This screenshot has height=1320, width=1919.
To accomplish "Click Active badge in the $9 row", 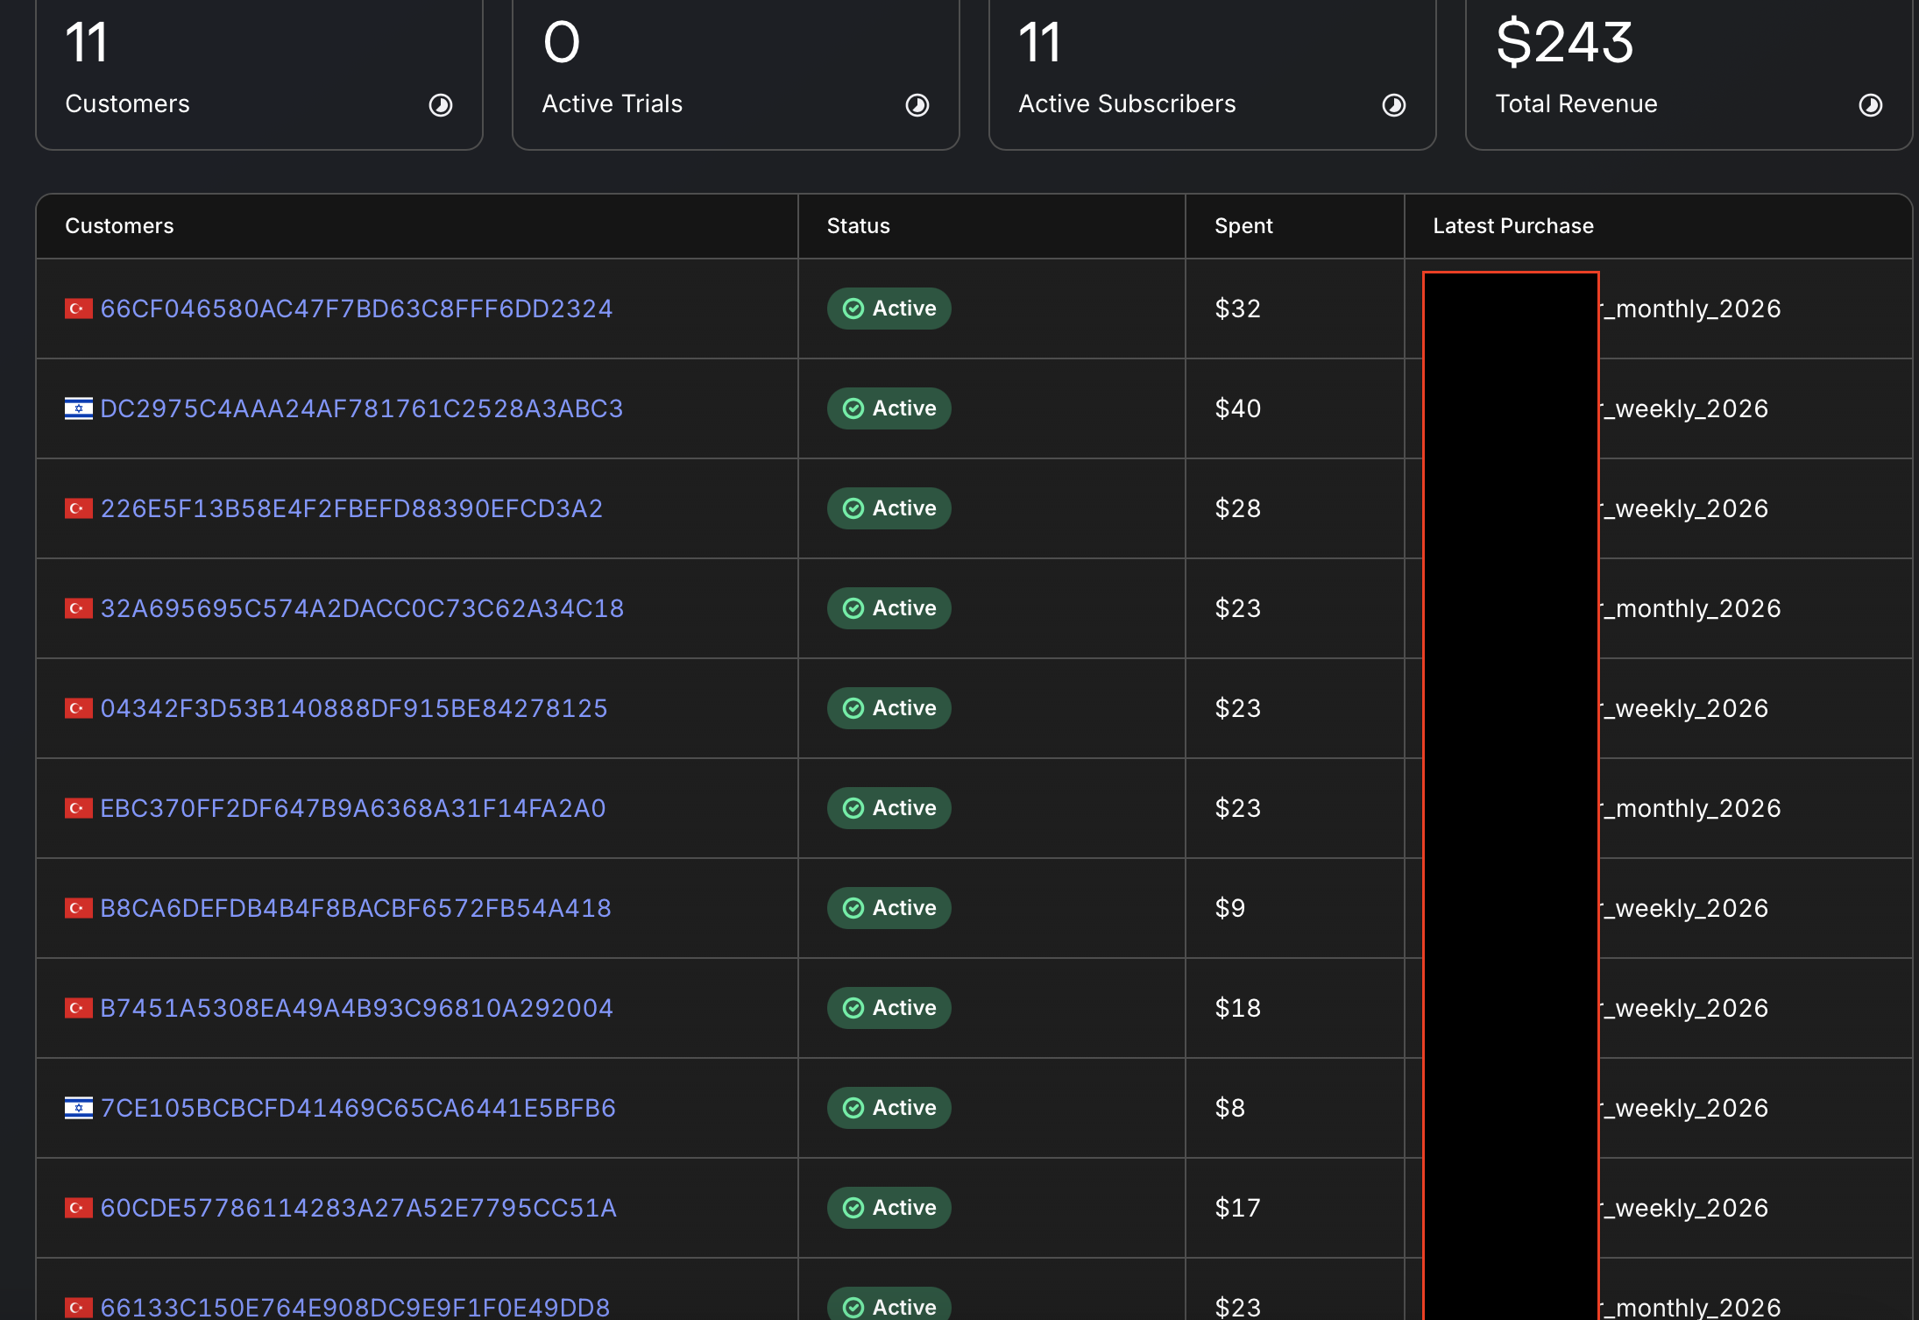I will click(889, 908).
